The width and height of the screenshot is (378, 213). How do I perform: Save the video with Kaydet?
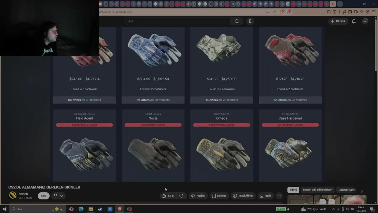[219, 196]
